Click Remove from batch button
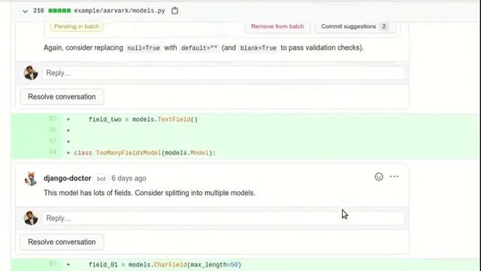The width and height of the screenshot is (481, 271). point(277,26)
